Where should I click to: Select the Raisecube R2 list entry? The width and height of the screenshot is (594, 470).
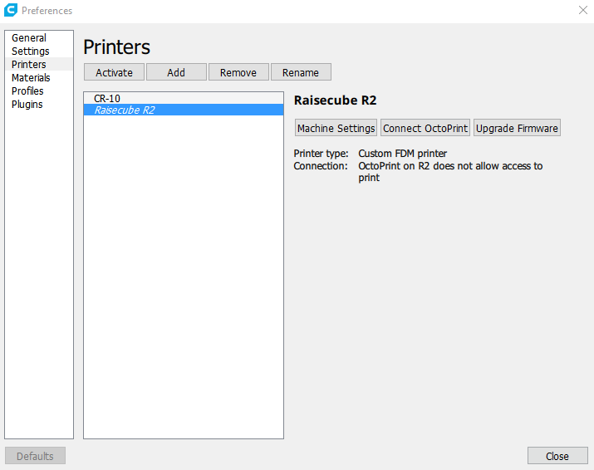[x=184, y=110]
